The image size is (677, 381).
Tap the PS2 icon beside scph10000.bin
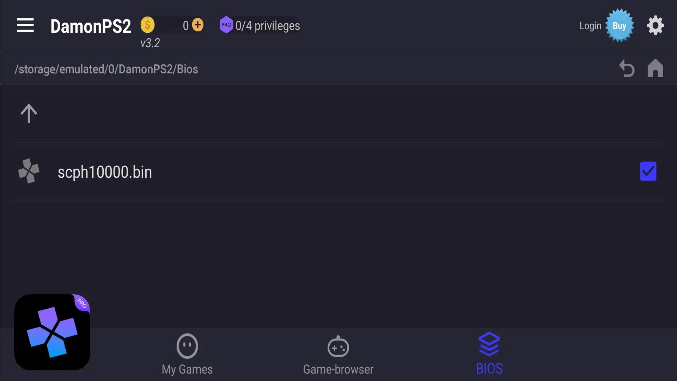[29, 171]
